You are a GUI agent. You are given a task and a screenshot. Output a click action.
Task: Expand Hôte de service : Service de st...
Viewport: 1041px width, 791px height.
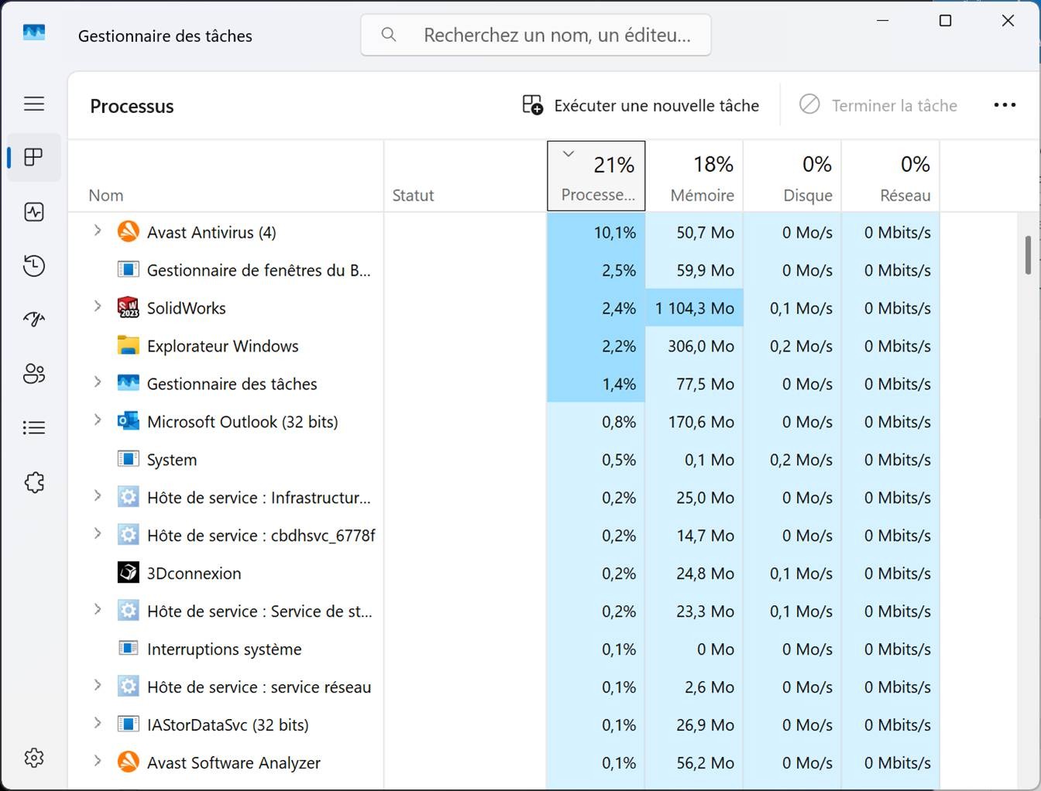(x=98, y=610)
